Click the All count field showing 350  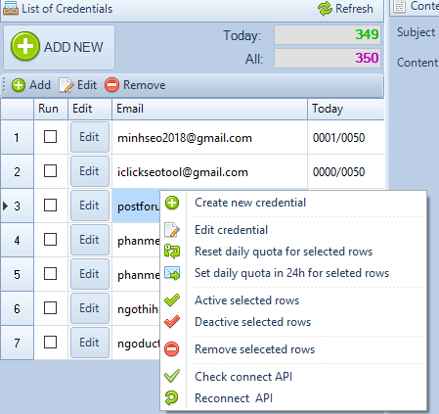328,59
